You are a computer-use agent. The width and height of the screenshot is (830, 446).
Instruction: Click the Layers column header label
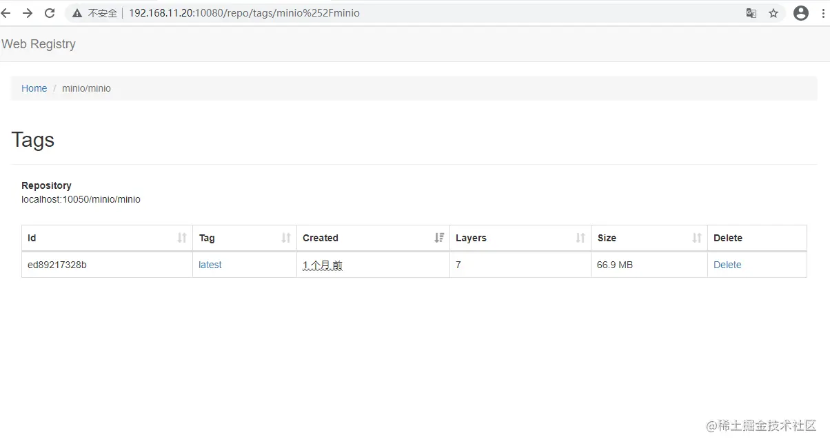coord(471,238)
